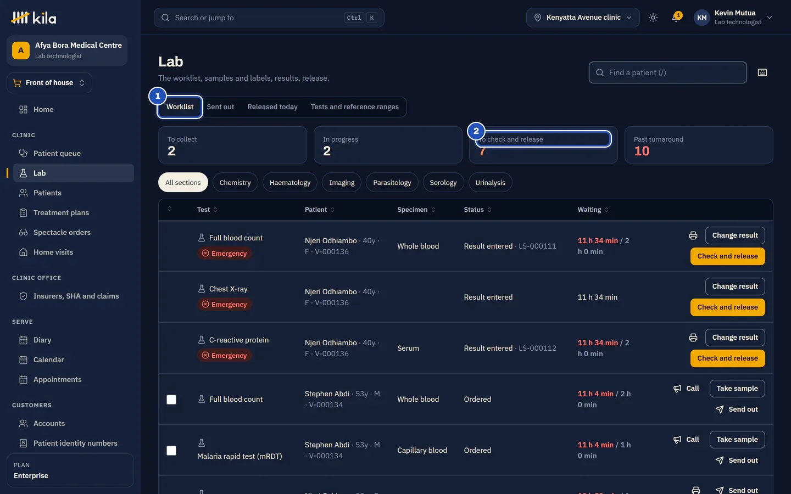This screenshot has height=494, width=791.
Task: Open Treatment plans in the sidebar
Action: [74, 212]
